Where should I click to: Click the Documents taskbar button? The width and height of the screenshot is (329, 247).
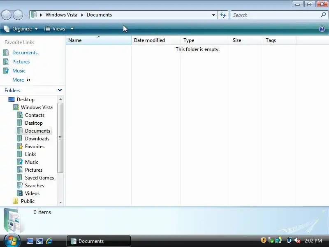coord(99,241)
